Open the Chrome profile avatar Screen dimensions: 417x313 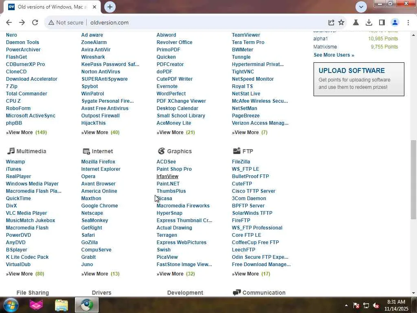395,23
